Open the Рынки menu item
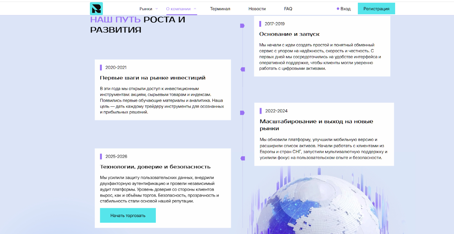The image size is (454, 234). tap(146, 9)
